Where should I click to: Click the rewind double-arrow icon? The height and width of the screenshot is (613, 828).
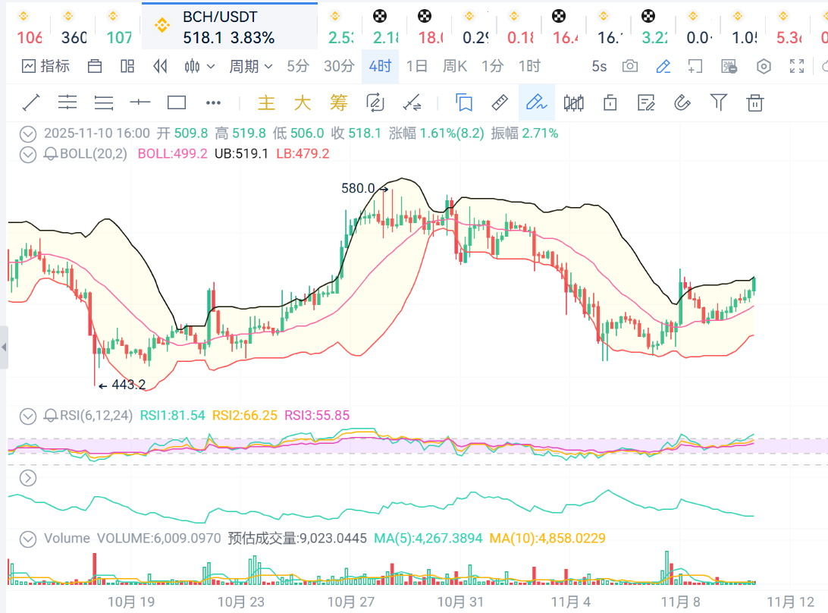(160, 67)
